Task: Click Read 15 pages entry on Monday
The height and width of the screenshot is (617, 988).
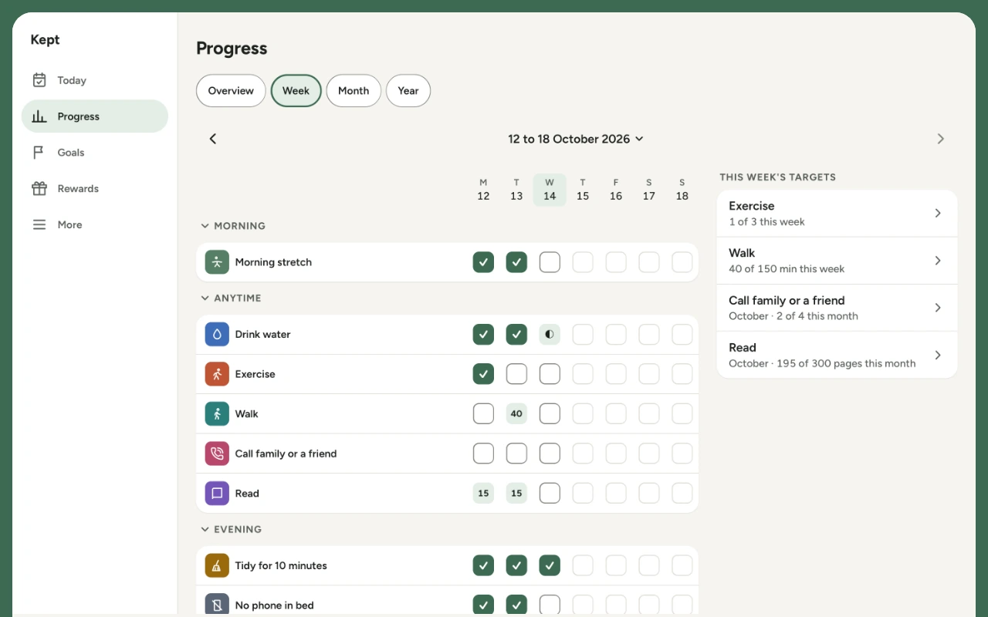Action: (x=483, y=494)
